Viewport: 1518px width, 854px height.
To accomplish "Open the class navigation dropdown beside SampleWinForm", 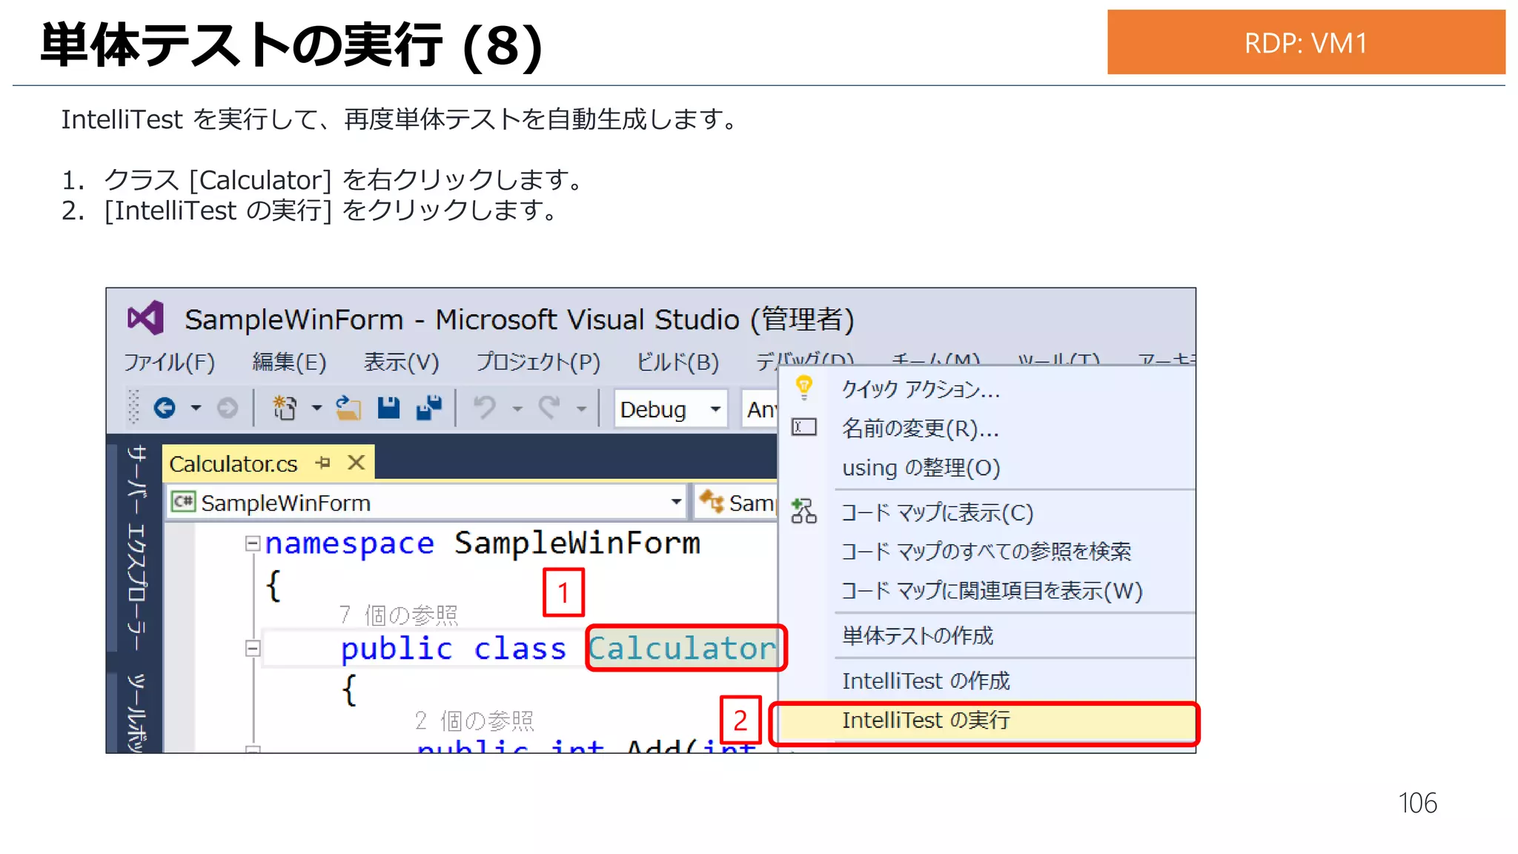I will [736, 503].
